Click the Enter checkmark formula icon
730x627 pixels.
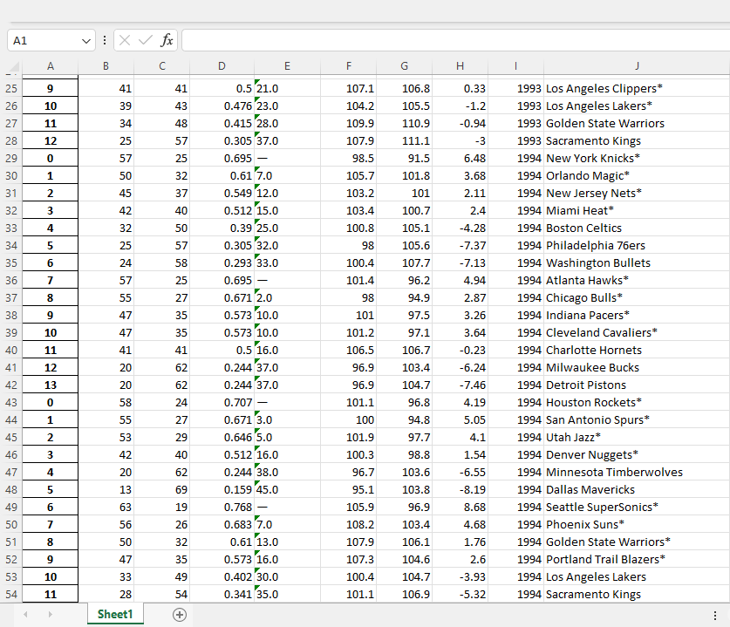coord(146,40)
